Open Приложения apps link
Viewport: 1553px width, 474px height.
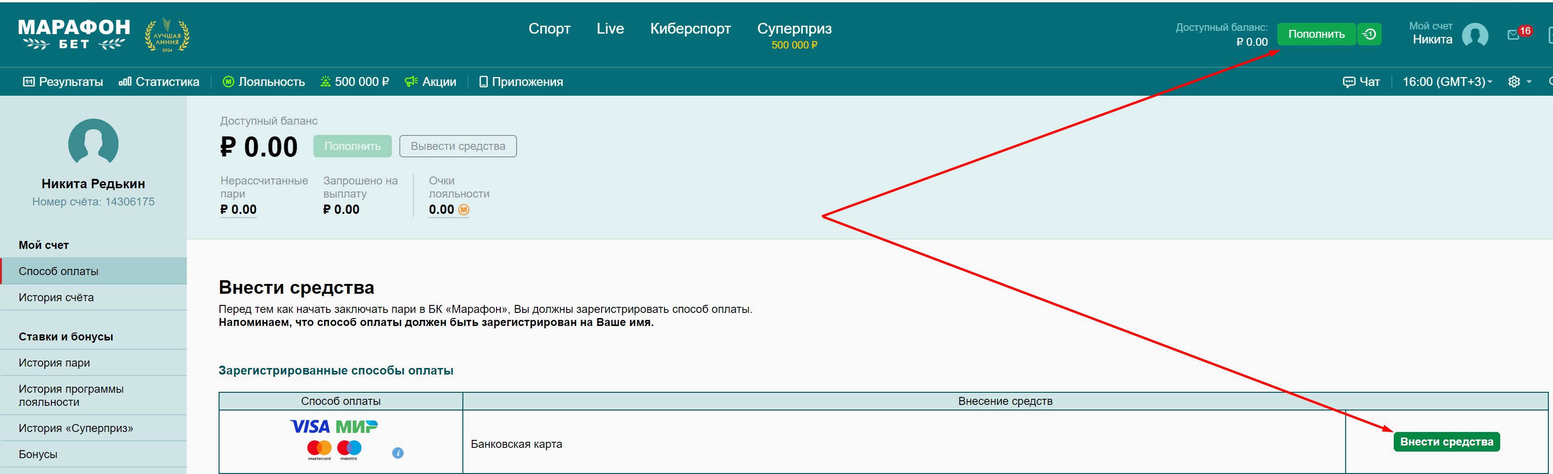click(x=521, y=82)
